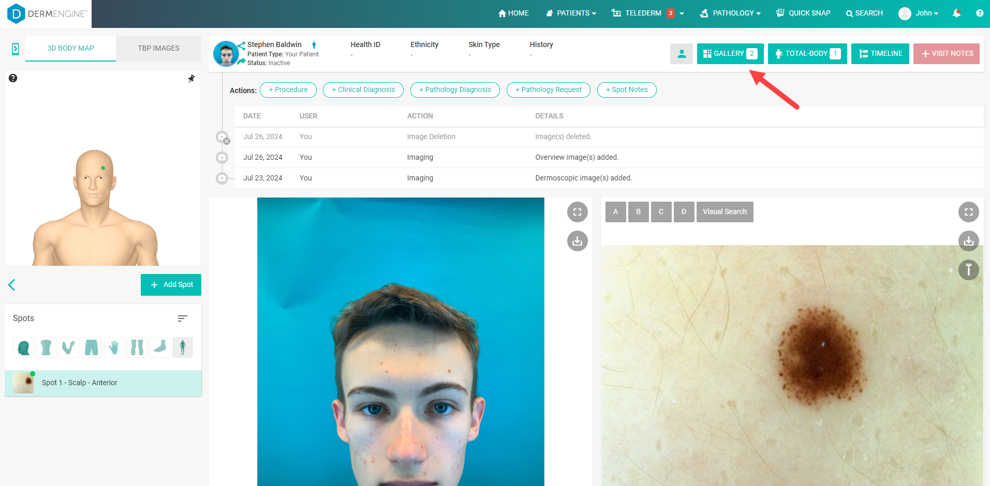Viewport: 990px width, 486px height.
Task: Filter spots by head region
Action: 23,347
